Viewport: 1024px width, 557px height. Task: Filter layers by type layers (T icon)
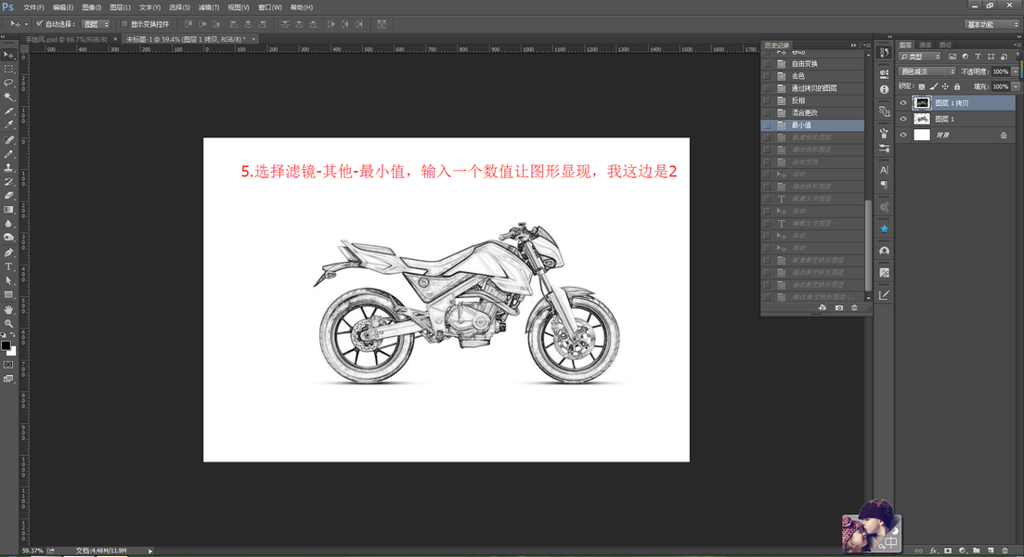[978, 56]
